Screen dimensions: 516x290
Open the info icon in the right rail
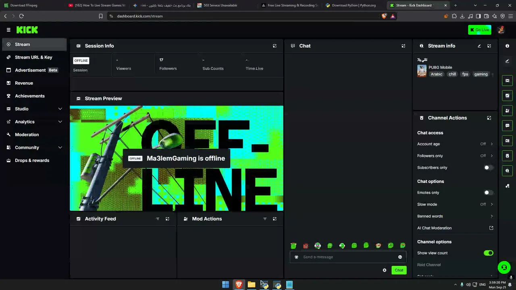click(507, 46)
